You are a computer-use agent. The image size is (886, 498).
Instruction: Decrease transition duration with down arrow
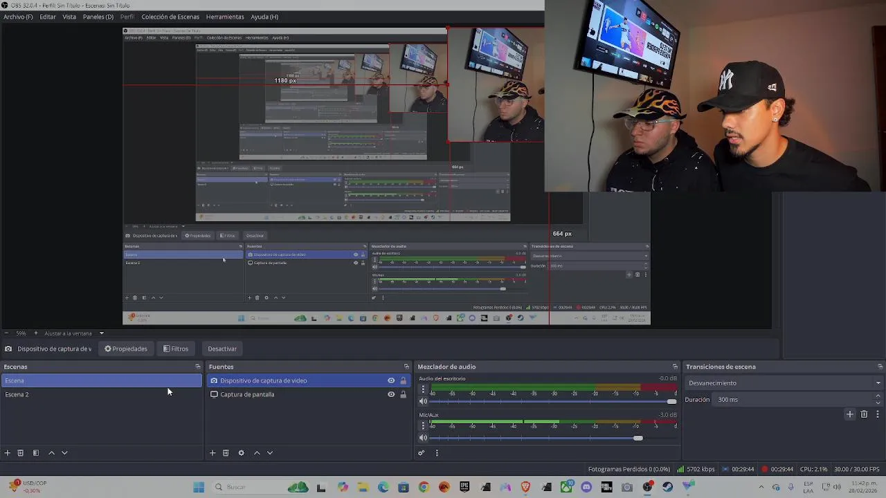click(878, 403)
